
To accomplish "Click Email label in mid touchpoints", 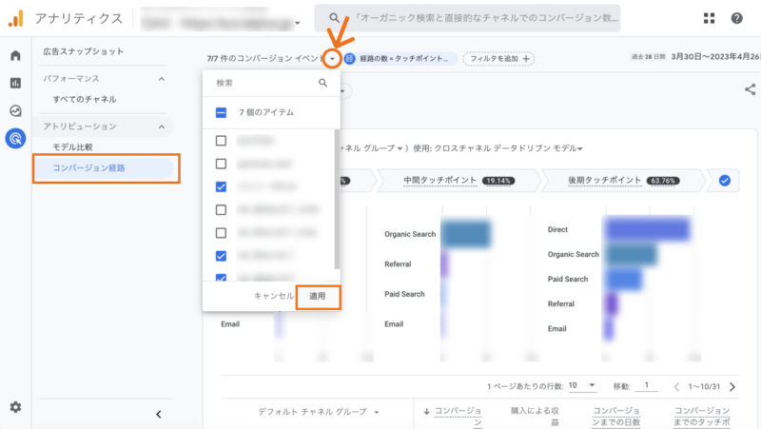I will (394, 324).
